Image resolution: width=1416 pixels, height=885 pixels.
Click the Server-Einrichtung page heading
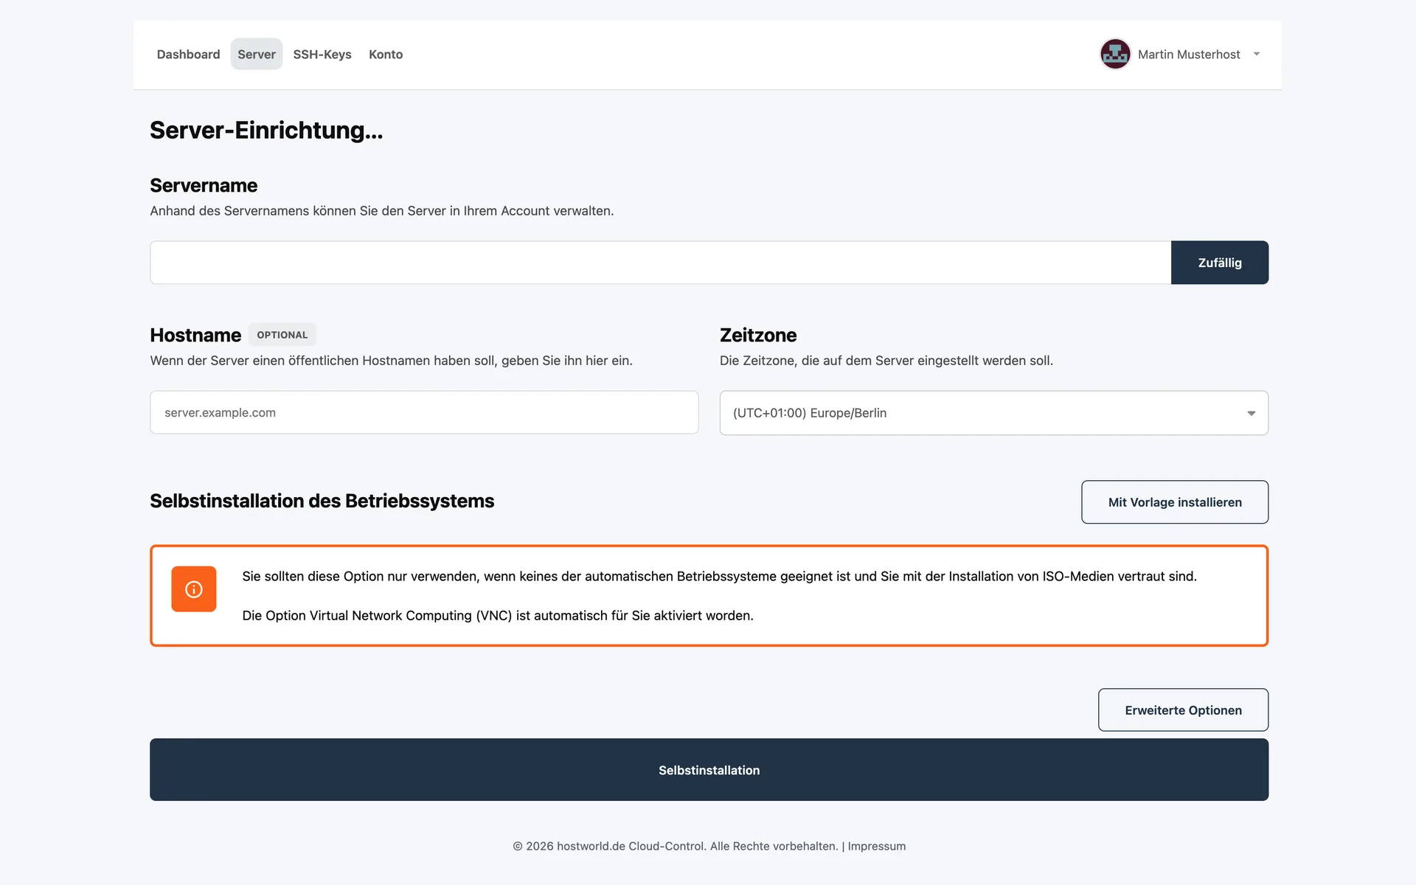tap(266, 130)
